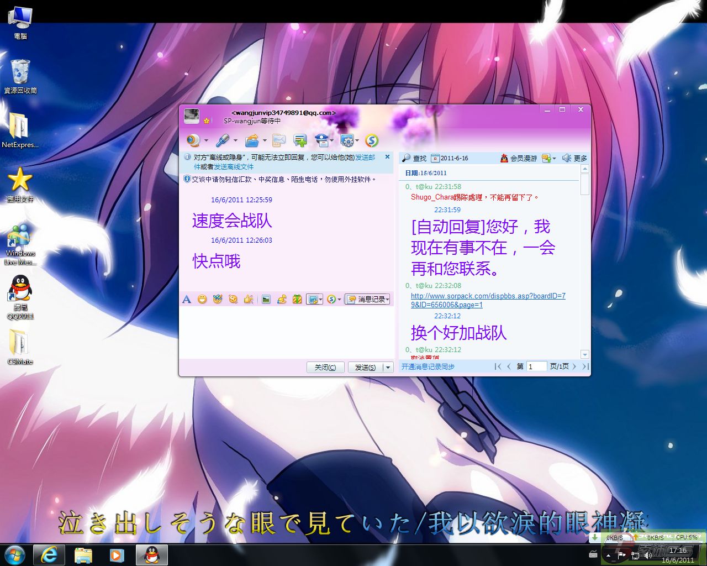The width and height of the screenshot is (707, 566).
Task: Start a video call with the webcam icon
Action: coord(193,140)
